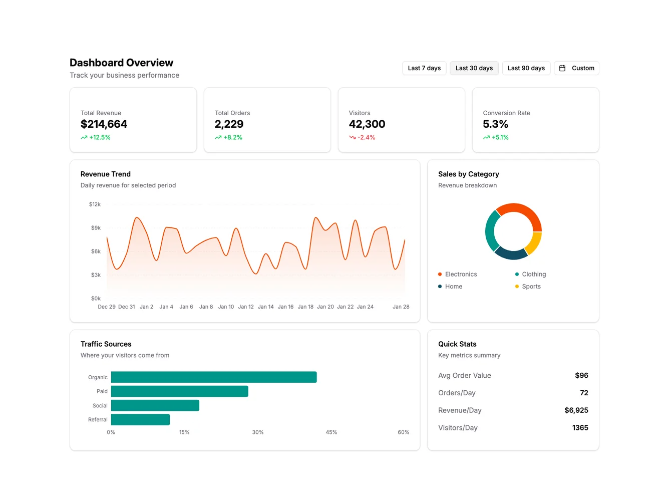Switch to the Last 30 days view
This screenshot has width=669, height=502.
[x=474, y=68]
